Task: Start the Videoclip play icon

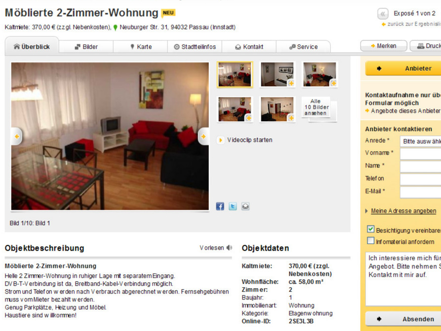Action: [x=220, y=140]
